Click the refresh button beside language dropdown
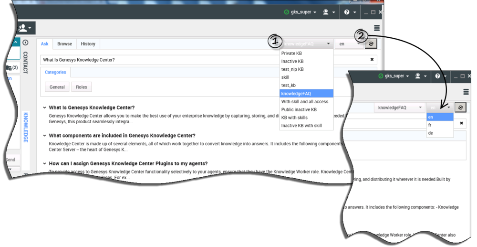Viewport: 477px width, 247px height. point(371,44)
